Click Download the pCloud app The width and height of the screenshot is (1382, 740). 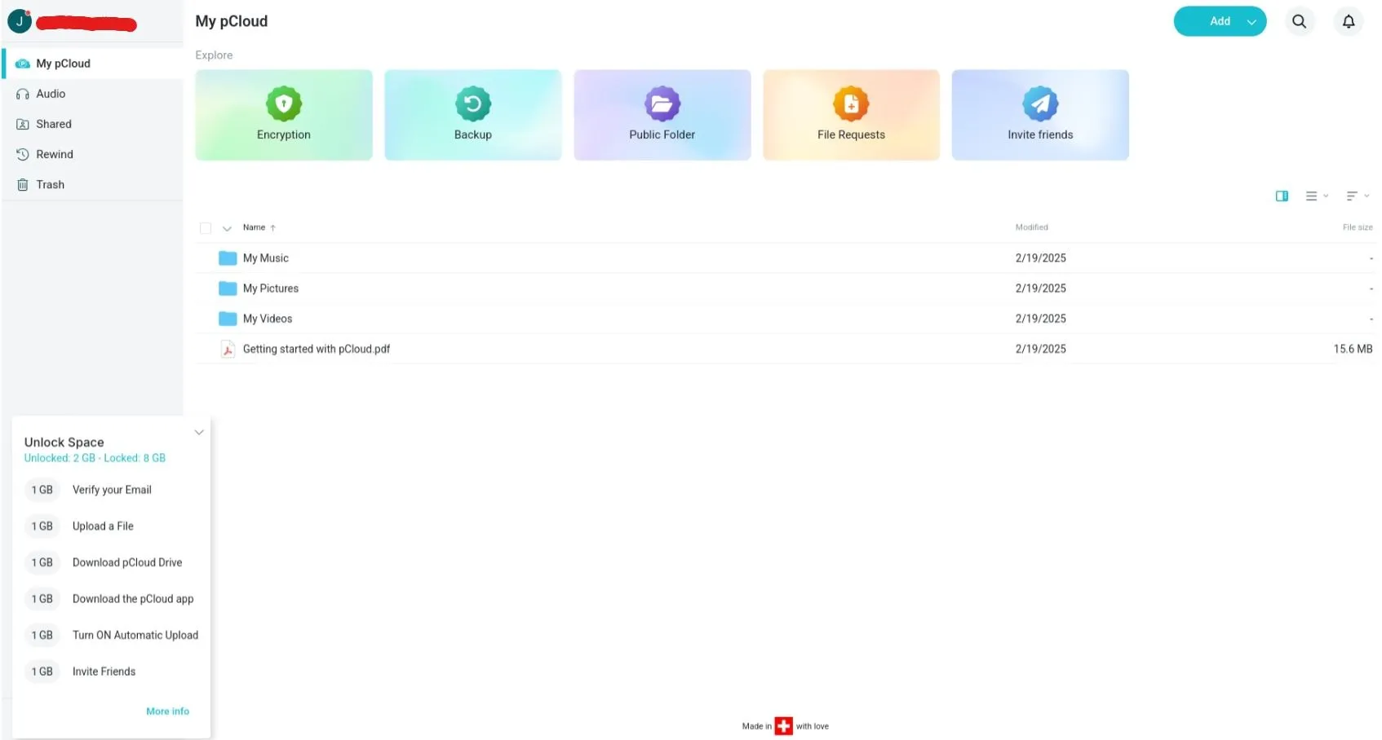(x=133, y=599)
